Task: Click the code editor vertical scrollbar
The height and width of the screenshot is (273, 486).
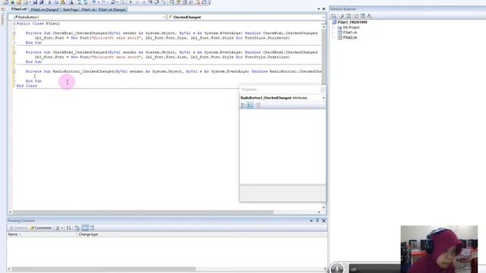Action: click(323, 116)
